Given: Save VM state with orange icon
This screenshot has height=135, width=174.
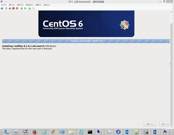Looking at the screenshot, I should [17, 8].
